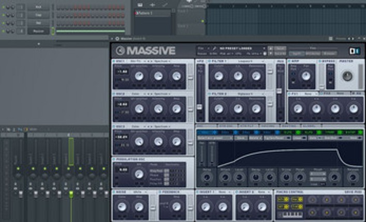Click the Noise Color knob
This screenshot has width=366, height=222.
tap(122, 207)
